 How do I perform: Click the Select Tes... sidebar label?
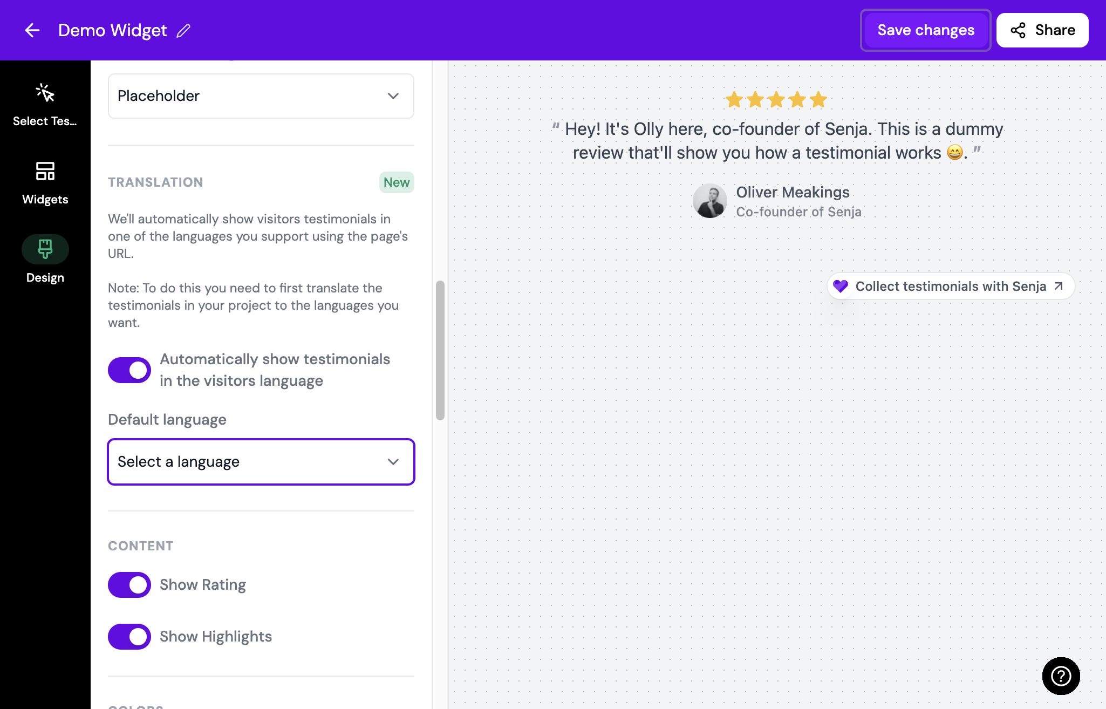tap(45, 121)
